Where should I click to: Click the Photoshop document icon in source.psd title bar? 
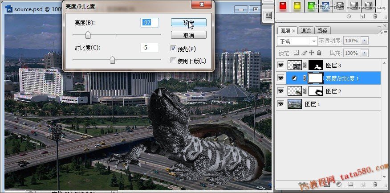click(x=9, y=9)
